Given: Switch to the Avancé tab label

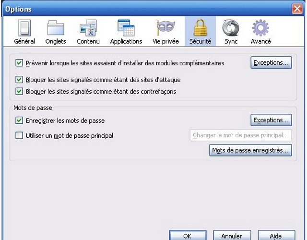Looking at the screenshot, I should (x=261, y=41).
